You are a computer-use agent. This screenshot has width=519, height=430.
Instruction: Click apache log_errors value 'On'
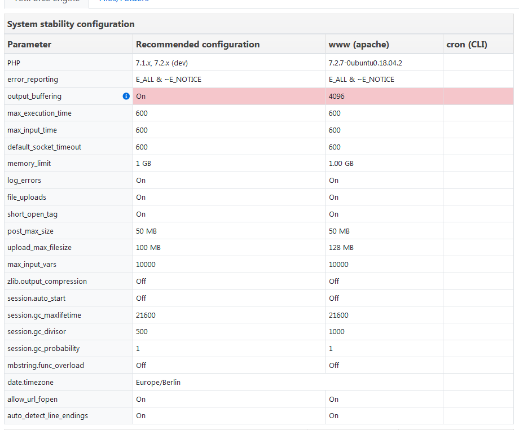333,181
